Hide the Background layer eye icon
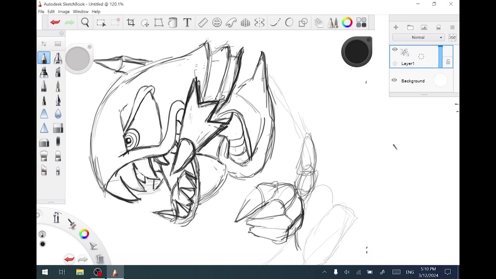Image resolution: width=496 pixels, height=279 pixels. (x=394, y=80)
